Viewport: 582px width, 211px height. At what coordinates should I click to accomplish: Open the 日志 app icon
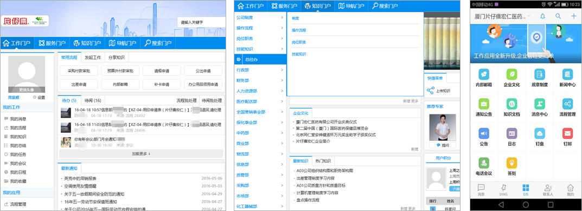[x=511, y=133]
